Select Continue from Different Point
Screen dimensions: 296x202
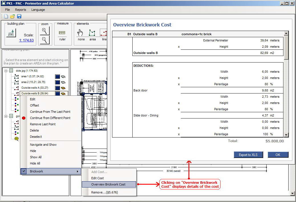(50, 118)
